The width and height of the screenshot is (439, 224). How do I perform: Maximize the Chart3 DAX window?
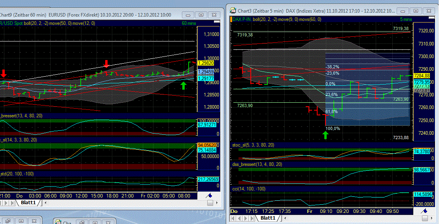point(416,11)
